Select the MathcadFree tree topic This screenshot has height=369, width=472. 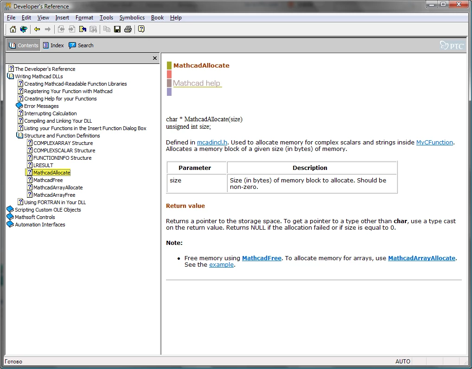[x=48, y=180]
